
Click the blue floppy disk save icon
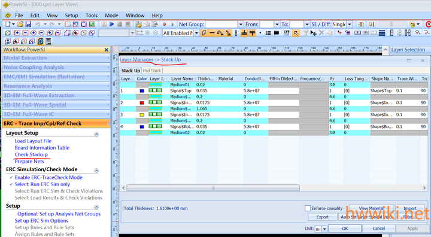point(28,24)
